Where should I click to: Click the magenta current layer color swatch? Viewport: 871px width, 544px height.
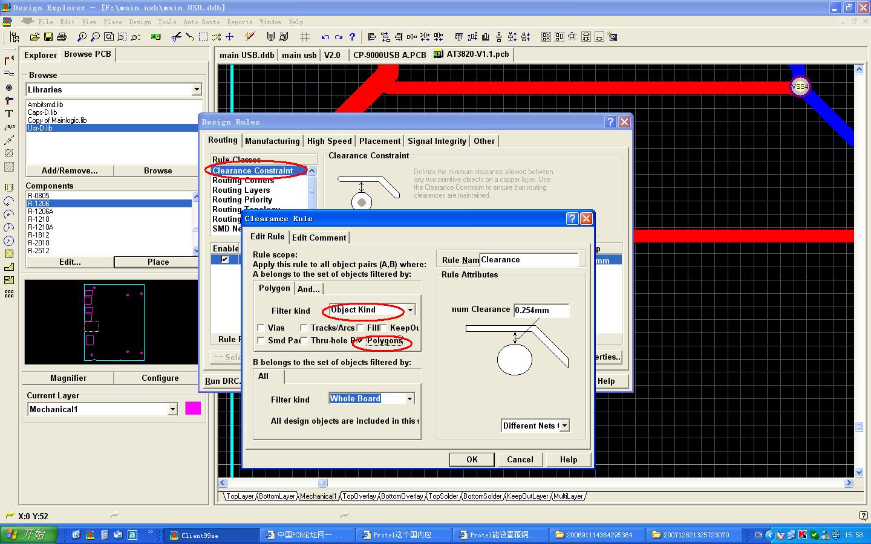193,409
